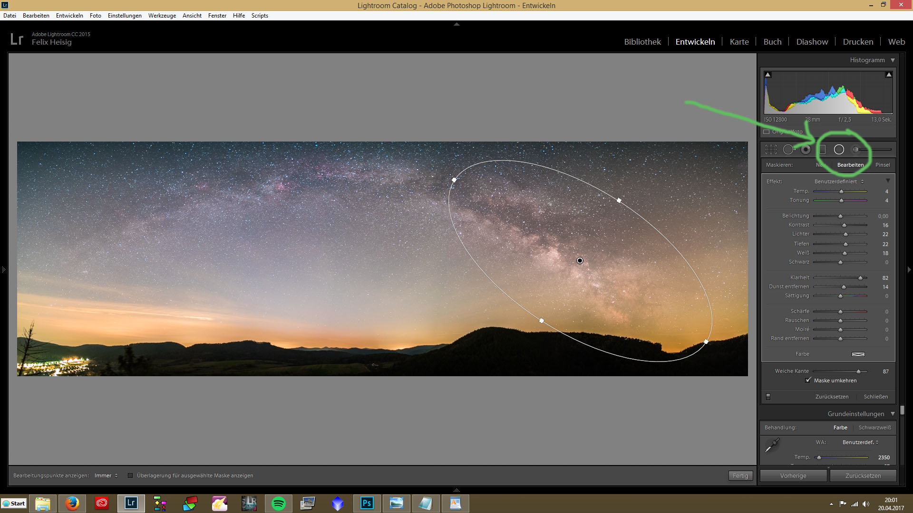Show hidden tray icons arrow
Image resolution: width=913 pixels, height=513 pixels.
point(831,504)
